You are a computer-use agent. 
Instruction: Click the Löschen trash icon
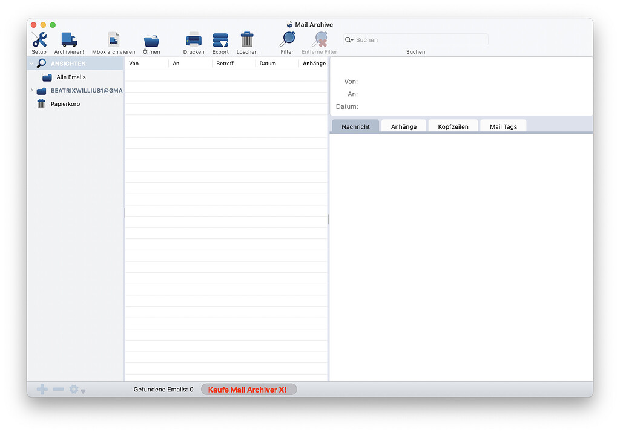coord(246,40)
